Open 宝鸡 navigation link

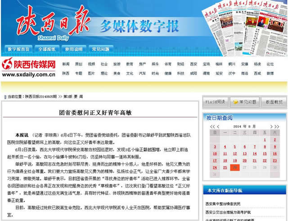[206, 64]
